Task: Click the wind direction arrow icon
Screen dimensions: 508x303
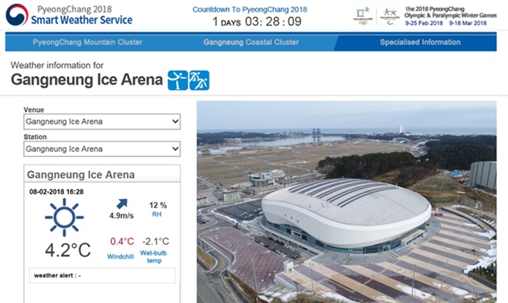Action: point(122,204)
